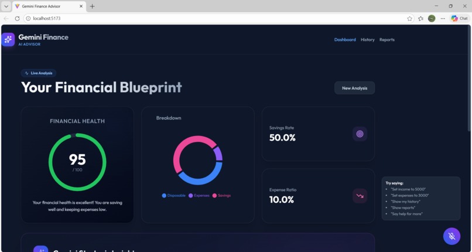
Task: Click the FINANCIAL HEALTH heading
Action: click(77, 121)
